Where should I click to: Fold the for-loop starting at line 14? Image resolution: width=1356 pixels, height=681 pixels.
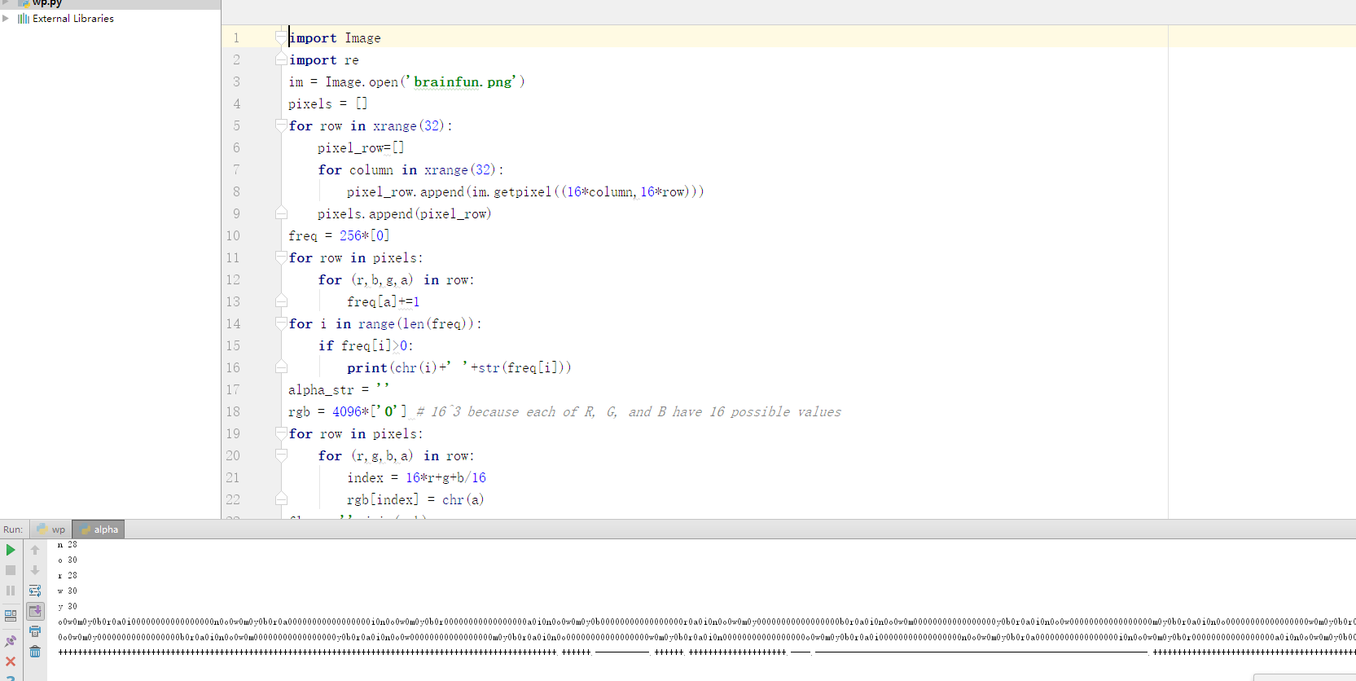pyautogui.click(x=281, y=323)
